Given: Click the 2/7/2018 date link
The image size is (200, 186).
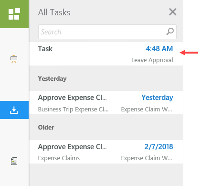Looking at the screenshot, I should tap(158, 147).
